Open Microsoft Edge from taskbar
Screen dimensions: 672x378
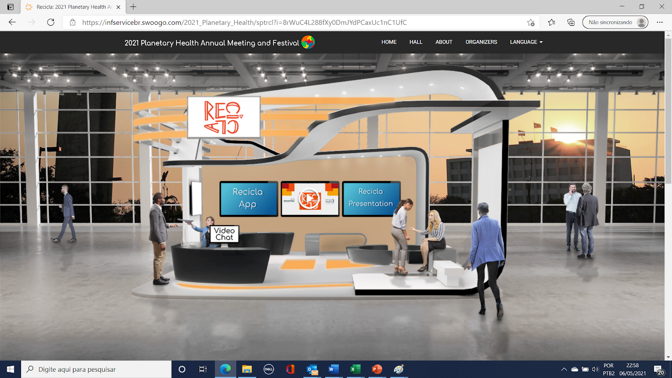click(x=226, y=369)
